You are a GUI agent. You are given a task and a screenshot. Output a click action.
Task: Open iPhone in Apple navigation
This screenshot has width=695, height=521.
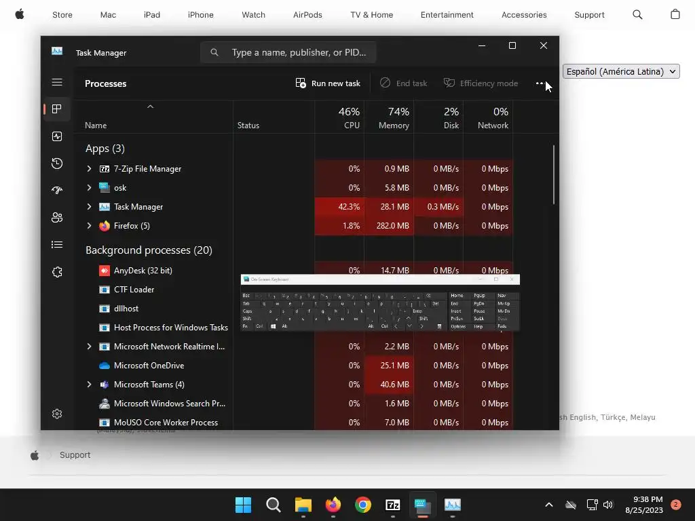tap(201, 15)
